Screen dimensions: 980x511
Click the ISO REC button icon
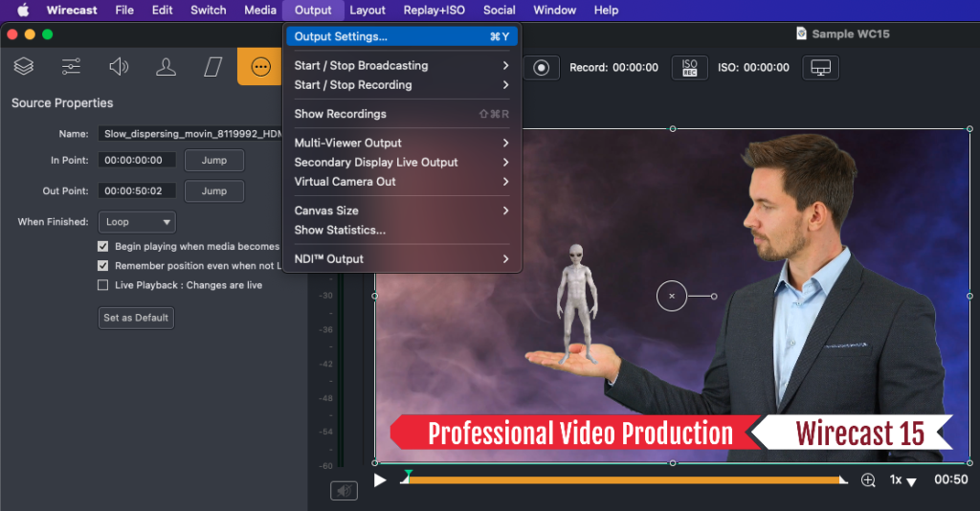[x=689, y=68]
